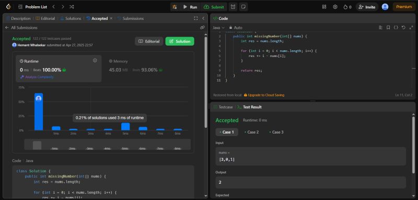The image size is (418, 200).
Task: Maximize the left panel fullscreen icon
Action: click(x=195, y=18)
